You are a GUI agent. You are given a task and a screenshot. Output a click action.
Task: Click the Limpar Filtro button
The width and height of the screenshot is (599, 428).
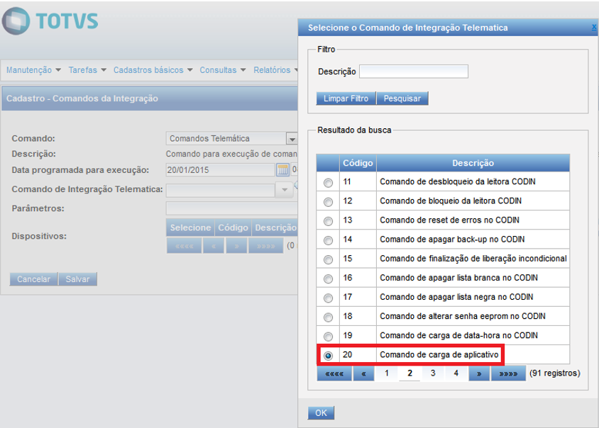[x=346, y=98]
